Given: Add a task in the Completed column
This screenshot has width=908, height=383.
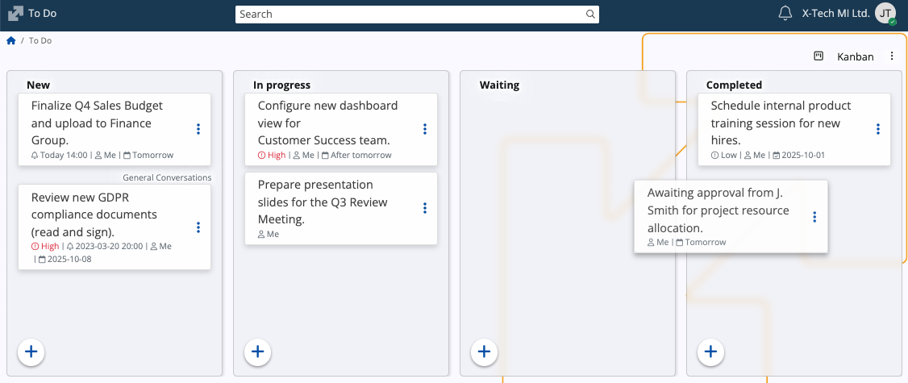Looking at the screenshot, I should click(710, 352).
